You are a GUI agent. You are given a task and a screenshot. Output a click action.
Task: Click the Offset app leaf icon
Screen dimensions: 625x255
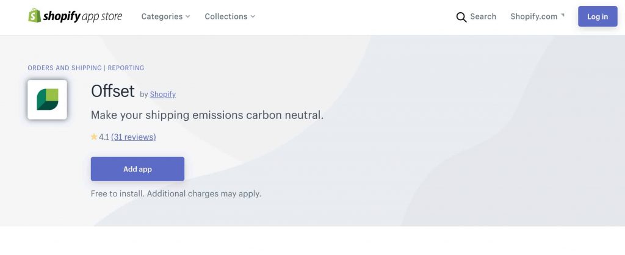pos(48,99)
